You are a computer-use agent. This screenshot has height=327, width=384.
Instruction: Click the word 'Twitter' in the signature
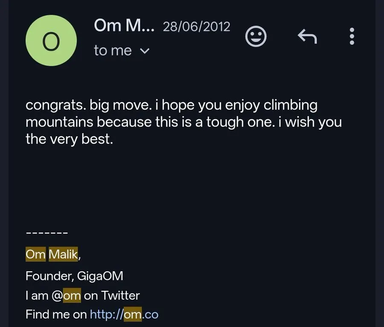point(120,295)
